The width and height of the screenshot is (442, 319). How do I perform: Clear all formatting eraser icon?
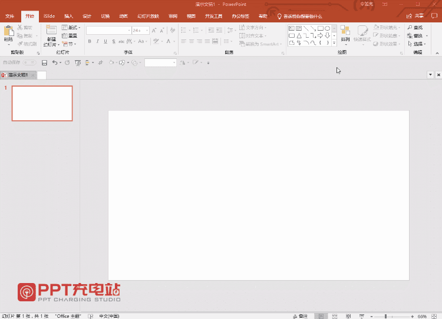pos(173,30)
